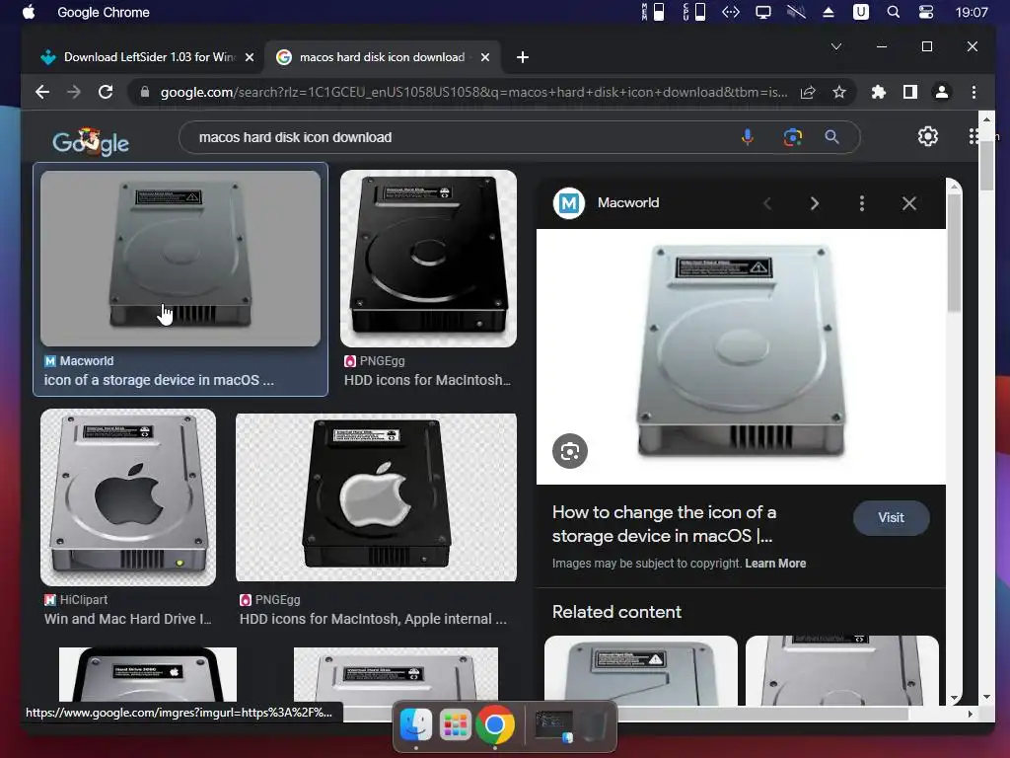The image size is (1010, 758).
Task: Click Chrome icon in the dock
Action: 495,725
